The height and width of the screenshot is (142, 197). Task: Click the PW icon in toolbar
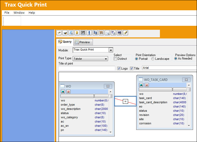click(119, 33)
